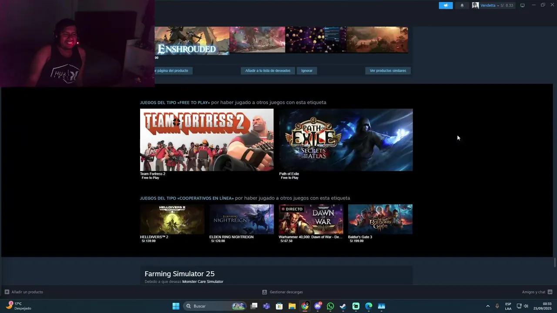Image resolution: width=557 pixels, height=313 pixels.
Task: View the skill tree Enshrouded screenshot
Action: pyautogui.click(x=316, y=40)
